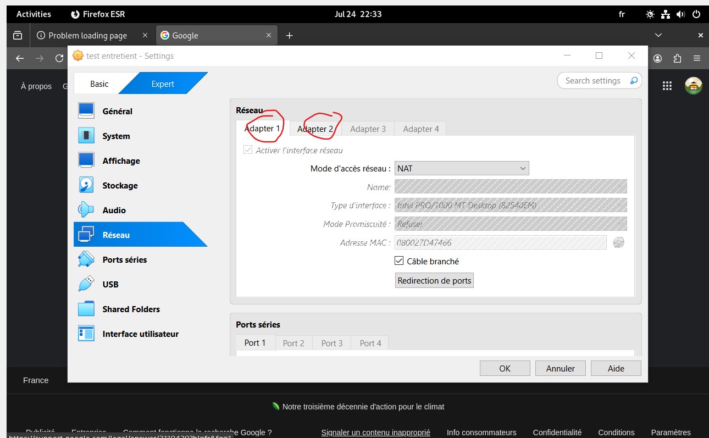
Task: Click the Ports séries connector icon
Action: coord(86,259)
